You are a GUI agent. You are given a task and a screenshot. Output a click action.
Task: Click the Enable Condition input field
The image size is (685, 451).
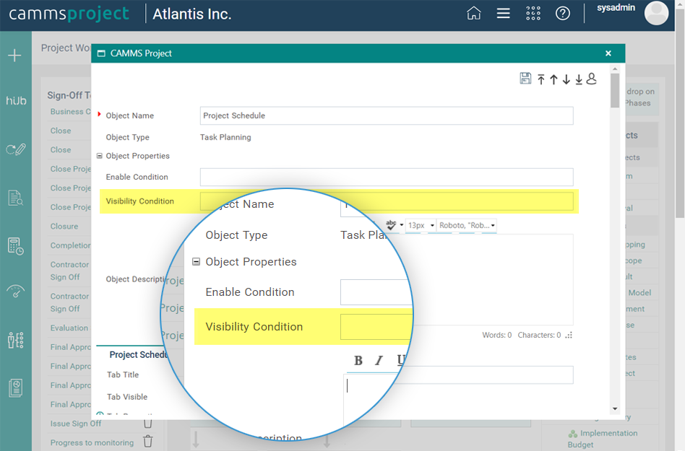[387, 177]
